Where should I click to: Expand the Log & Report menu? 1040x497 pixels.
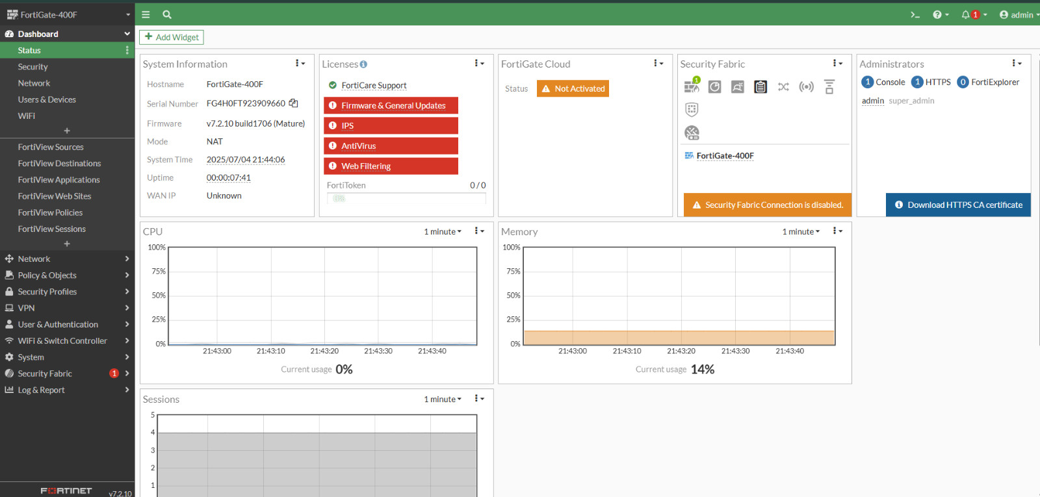click(x=68, y=390)
